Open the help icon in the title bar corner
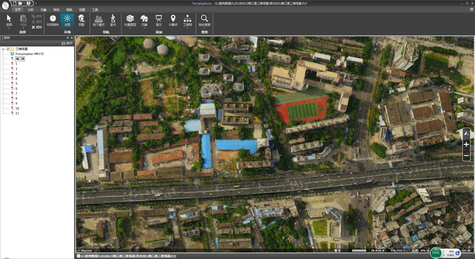The height and width of the screenshot is (259, 475). click(471, 10)
